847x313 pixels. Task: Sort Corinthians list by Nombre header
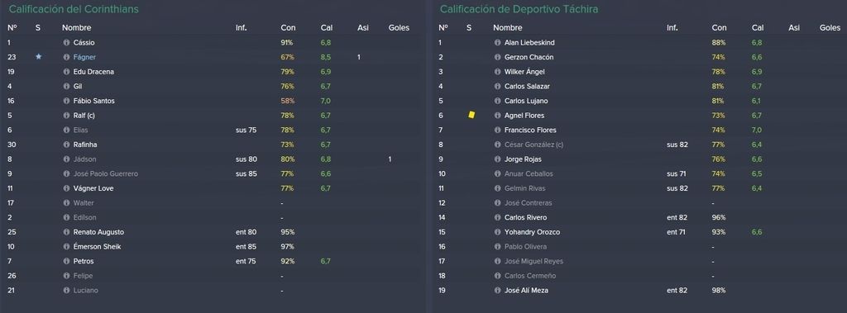[77, 27]
